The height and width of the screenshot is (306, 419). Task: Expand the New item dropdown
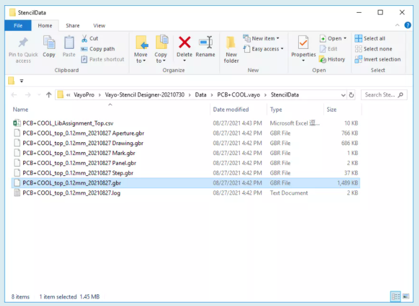(278, 38)
